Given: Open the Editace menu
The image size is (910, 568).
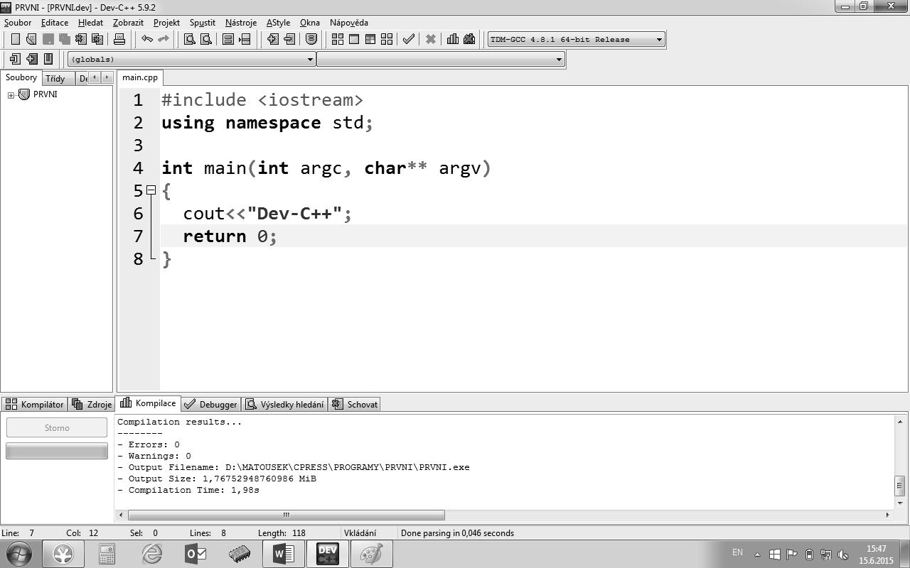Looking at the screenshot, I should (55, 23).
